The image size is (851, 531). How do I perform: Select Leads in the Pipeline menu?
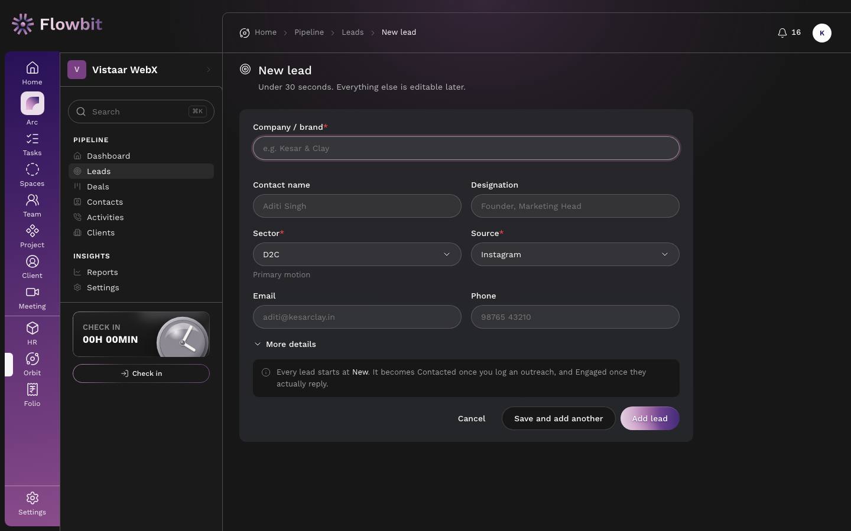click(x=141, y=171)
